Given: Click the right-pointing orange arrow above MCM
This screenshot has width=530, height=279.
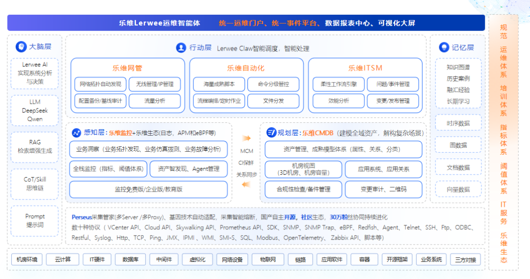Looking at the screenshot, I should point(246,138).
